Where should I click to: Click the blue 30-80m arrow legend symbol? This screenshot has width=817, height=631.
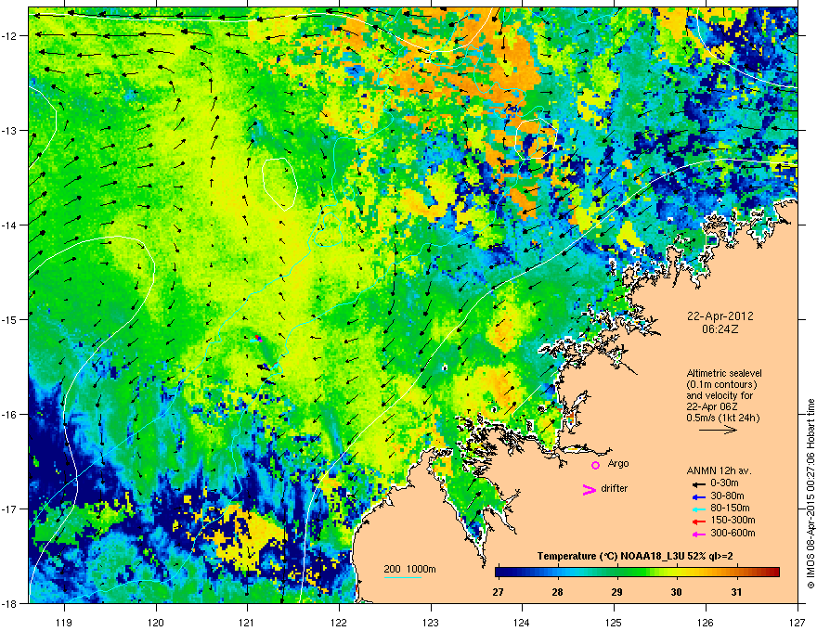pyautogui.click(x=697, y=496)
